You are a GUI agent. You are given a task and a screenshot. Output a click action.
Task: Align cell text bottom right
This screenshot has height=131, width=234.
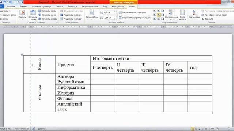(x=163, y=19)
